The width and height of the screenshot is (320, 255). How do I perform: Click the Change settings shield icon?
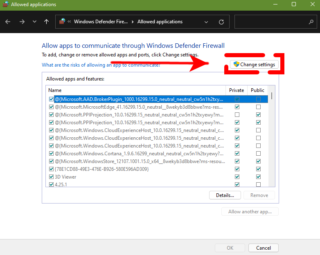[x=237, y=64]
